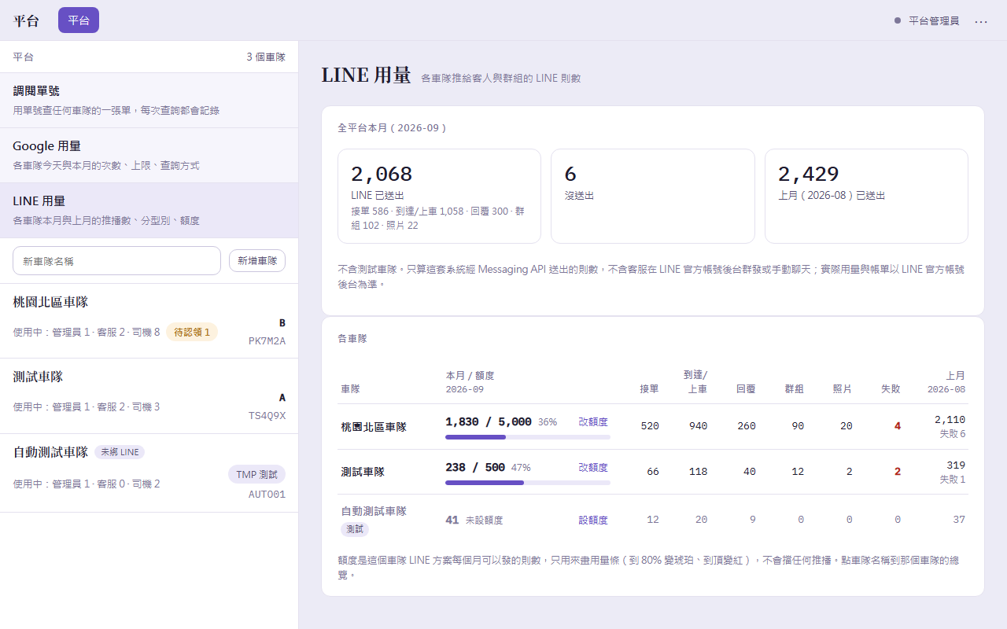1007x629 pixels.
Task: Click the TMP 測試 badge
Action: pyautogui.click(x=257, y=475)
